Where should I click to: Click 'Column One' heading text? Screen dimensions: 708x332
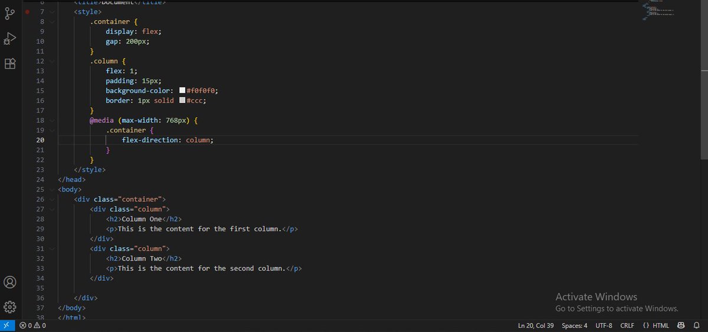click(x=142, y=219)
